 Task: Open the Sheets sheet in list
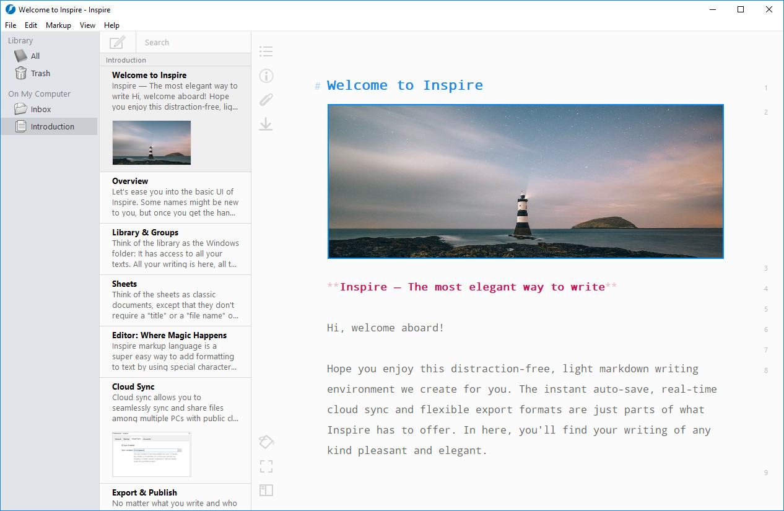point(175,300)
